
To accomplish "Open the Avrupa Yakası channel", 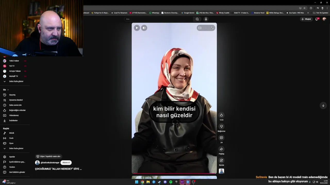I will [x=15, y=71].
